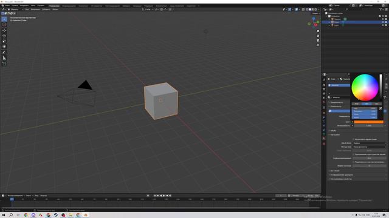Select the Move tool
Screen dimensions: 389x218
pos(4,30)
